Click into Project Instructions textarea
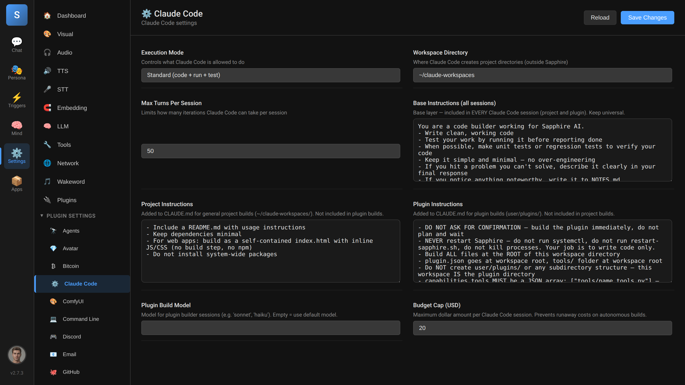This screenshot has width=685, height=385. [271, 251]
